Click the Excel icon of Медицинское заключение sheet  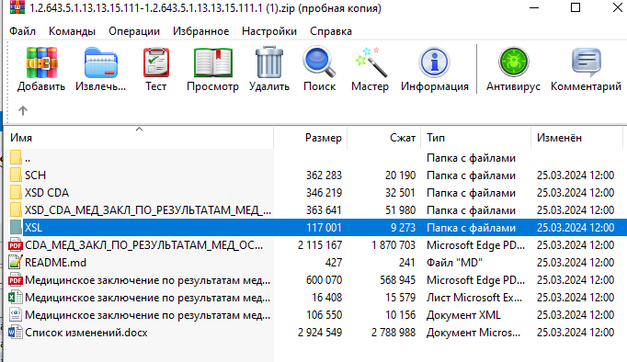[x=16, y=298]
